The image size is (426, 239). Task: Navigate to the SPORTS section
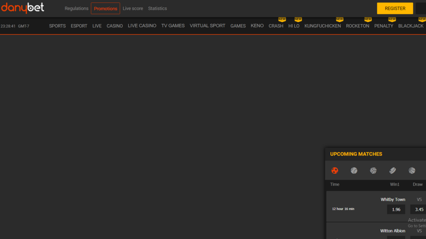pyautogui.click(x=57, y=26)
